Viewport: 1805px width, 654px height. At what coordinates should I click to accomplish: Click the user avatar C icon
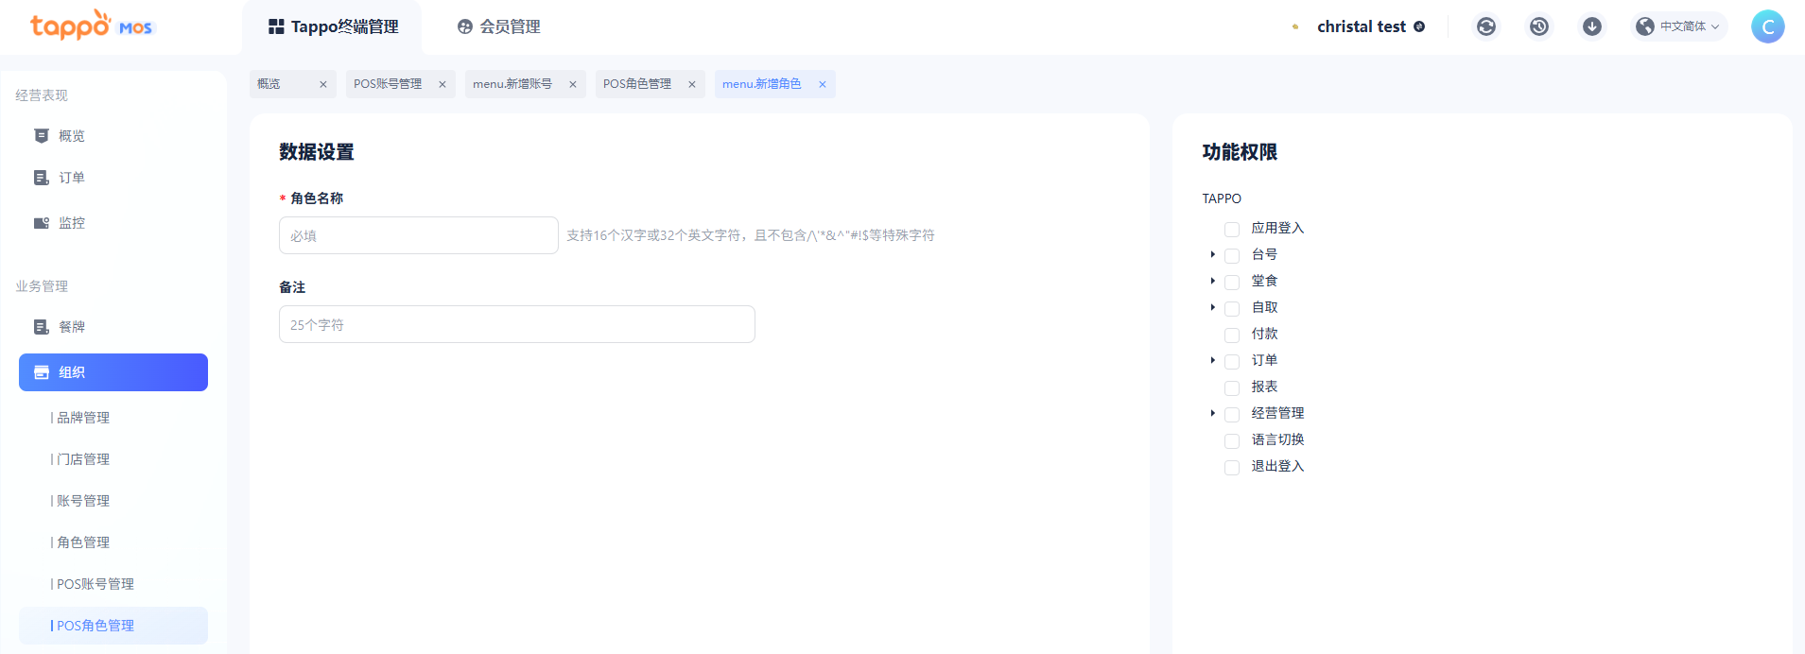(x=1767, y=26)
